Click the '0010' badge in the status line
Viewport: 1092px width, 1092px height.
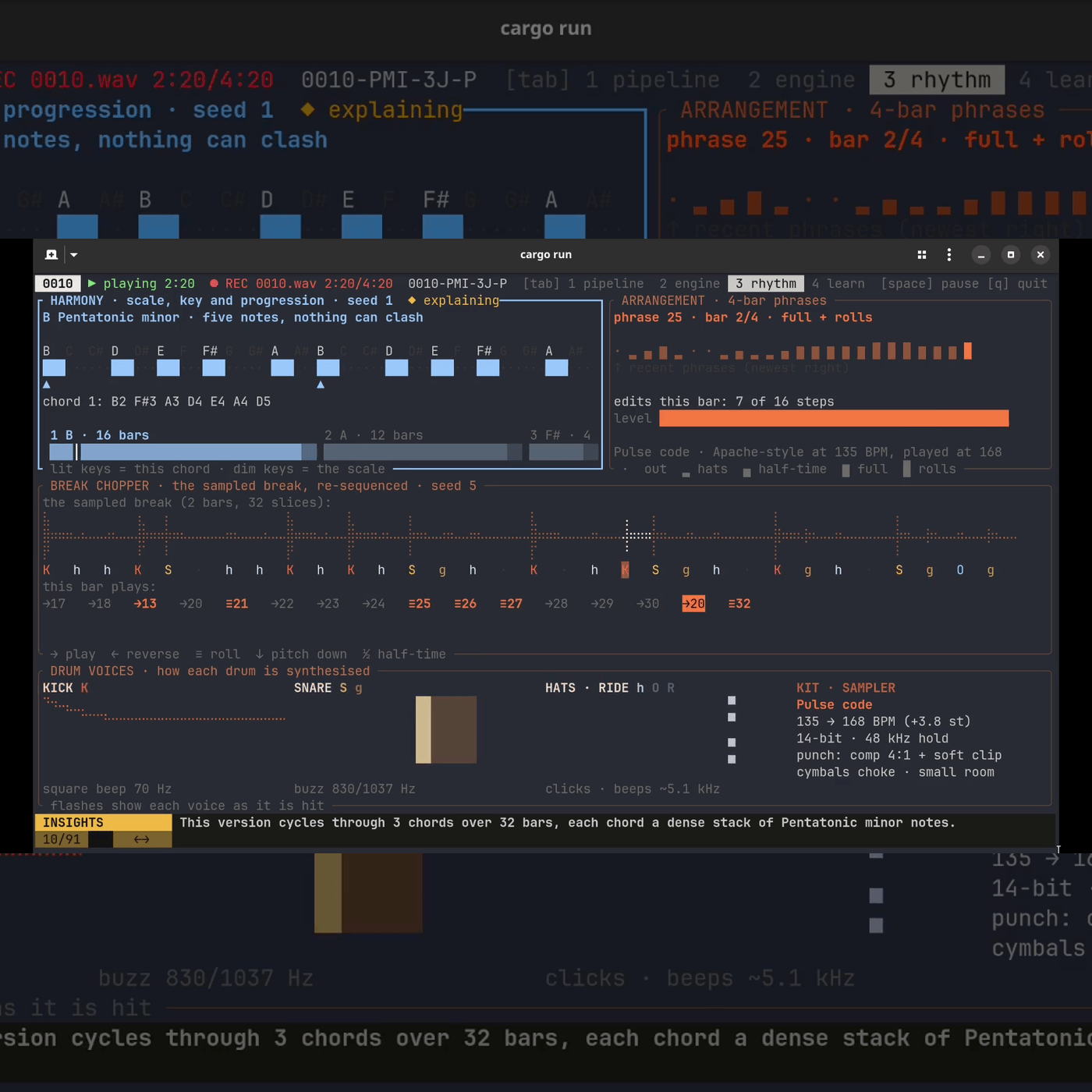(x=58, y=284)
